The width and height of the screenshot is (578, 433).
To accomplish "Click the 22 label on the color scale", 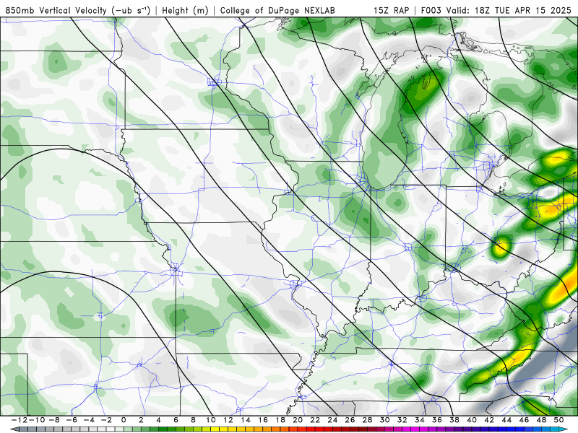I will coord(315,420).
